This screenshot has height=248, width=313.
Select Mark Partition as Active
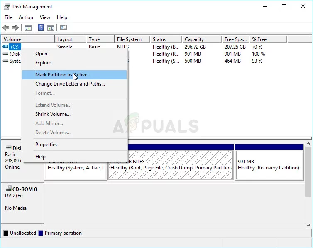coord(74,75)
